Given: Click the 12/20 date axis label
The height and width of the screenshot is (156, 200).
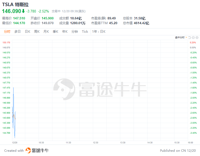Looking at the screenshot, I should [x=15, y=143].
